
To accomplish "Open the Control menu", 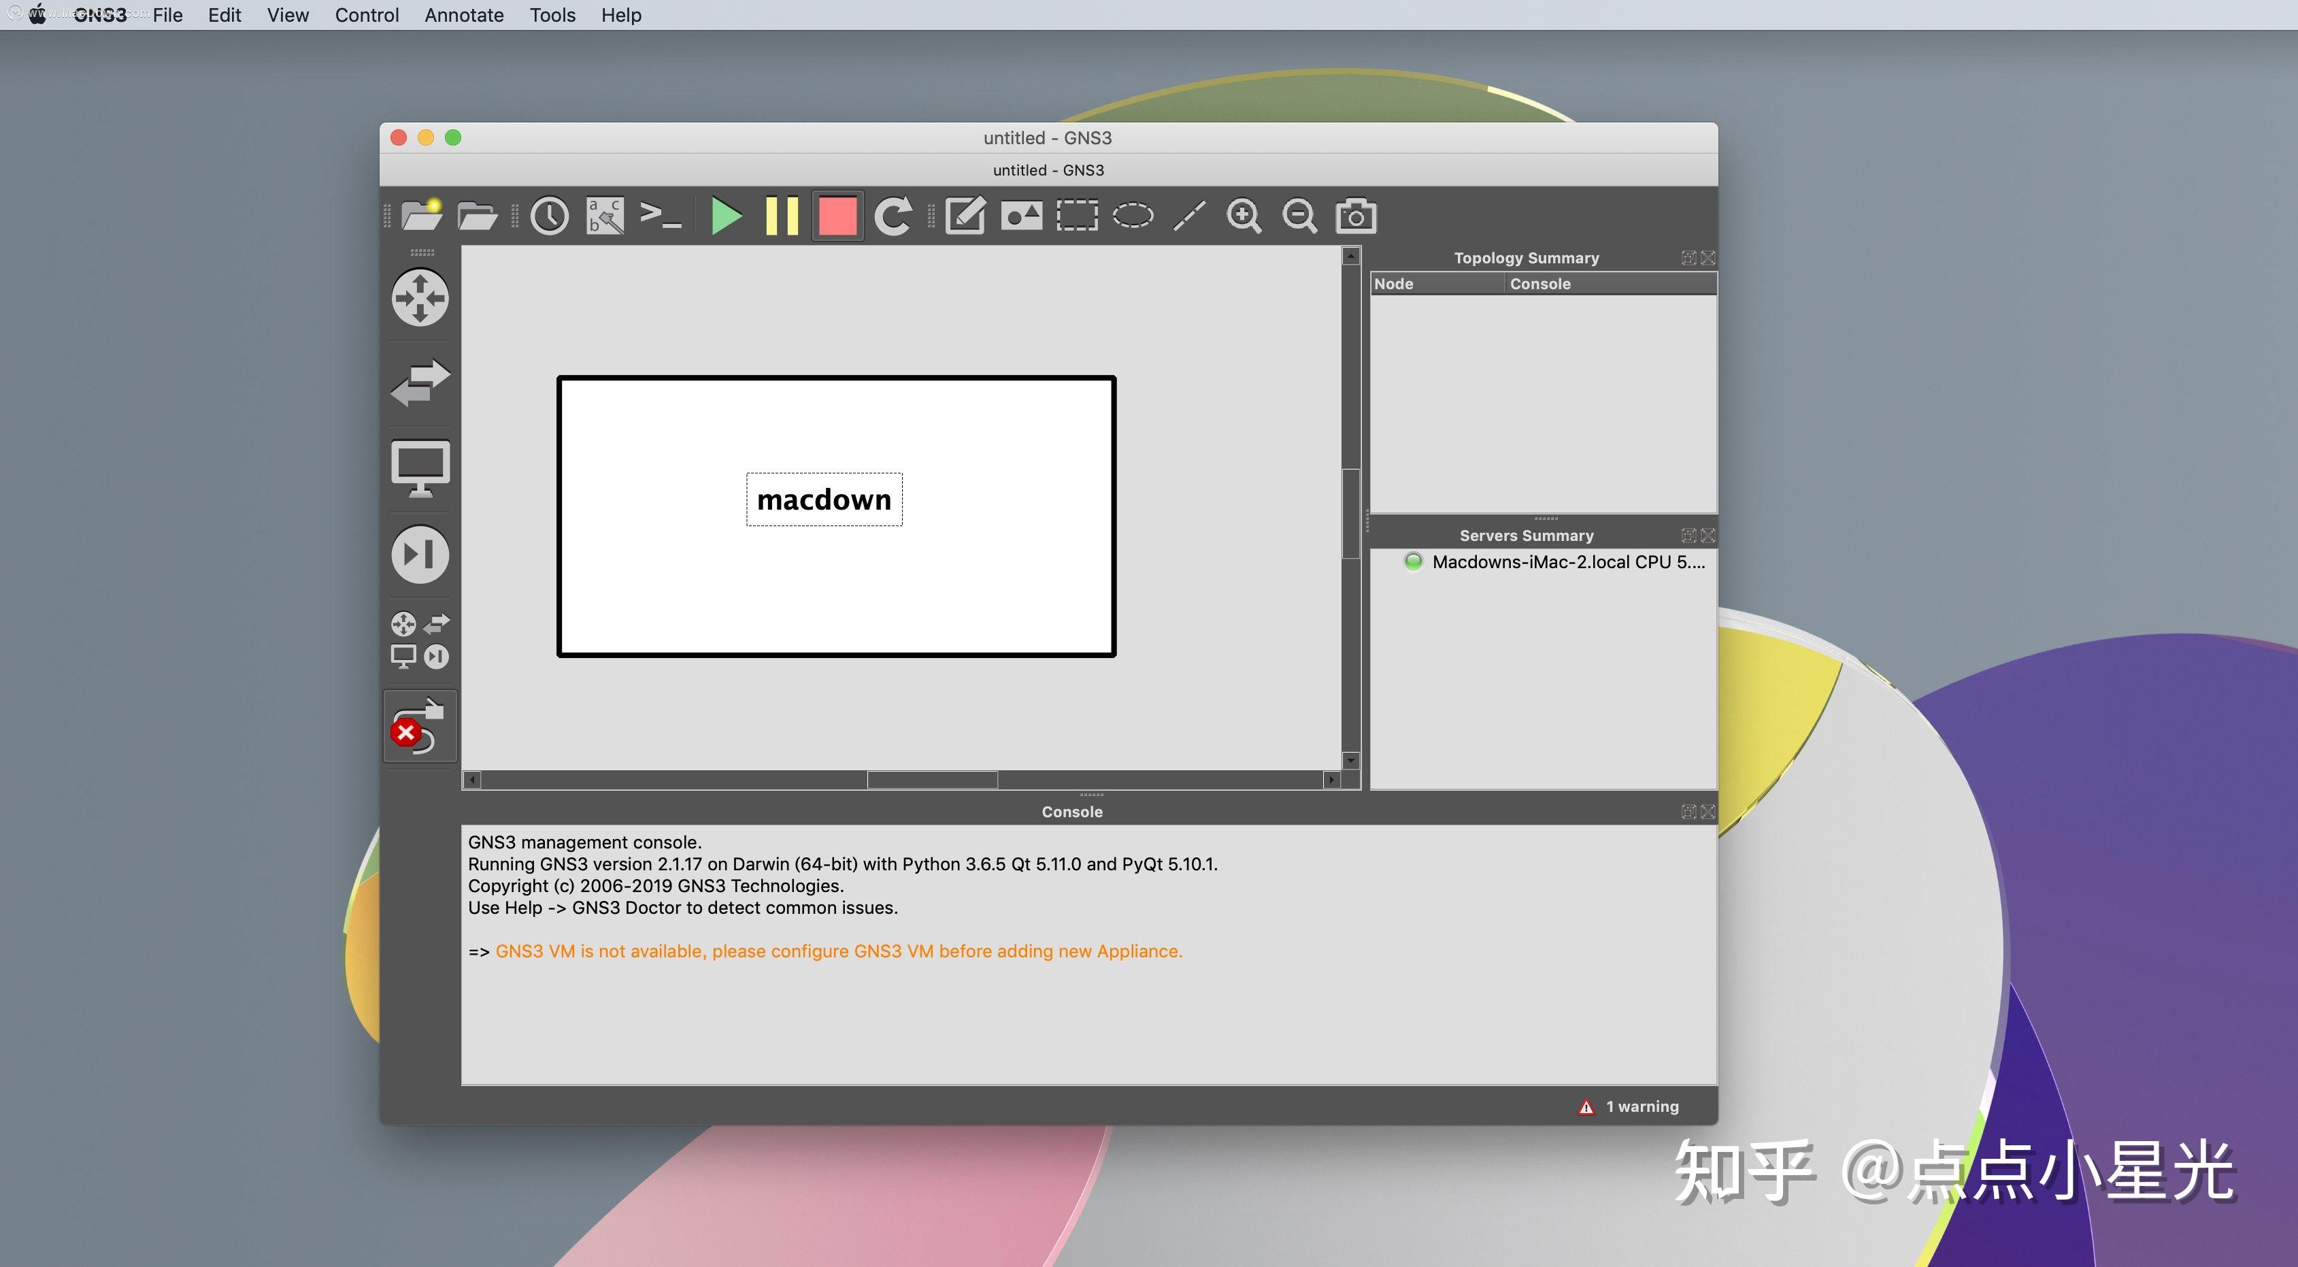I will coord(367,15).
